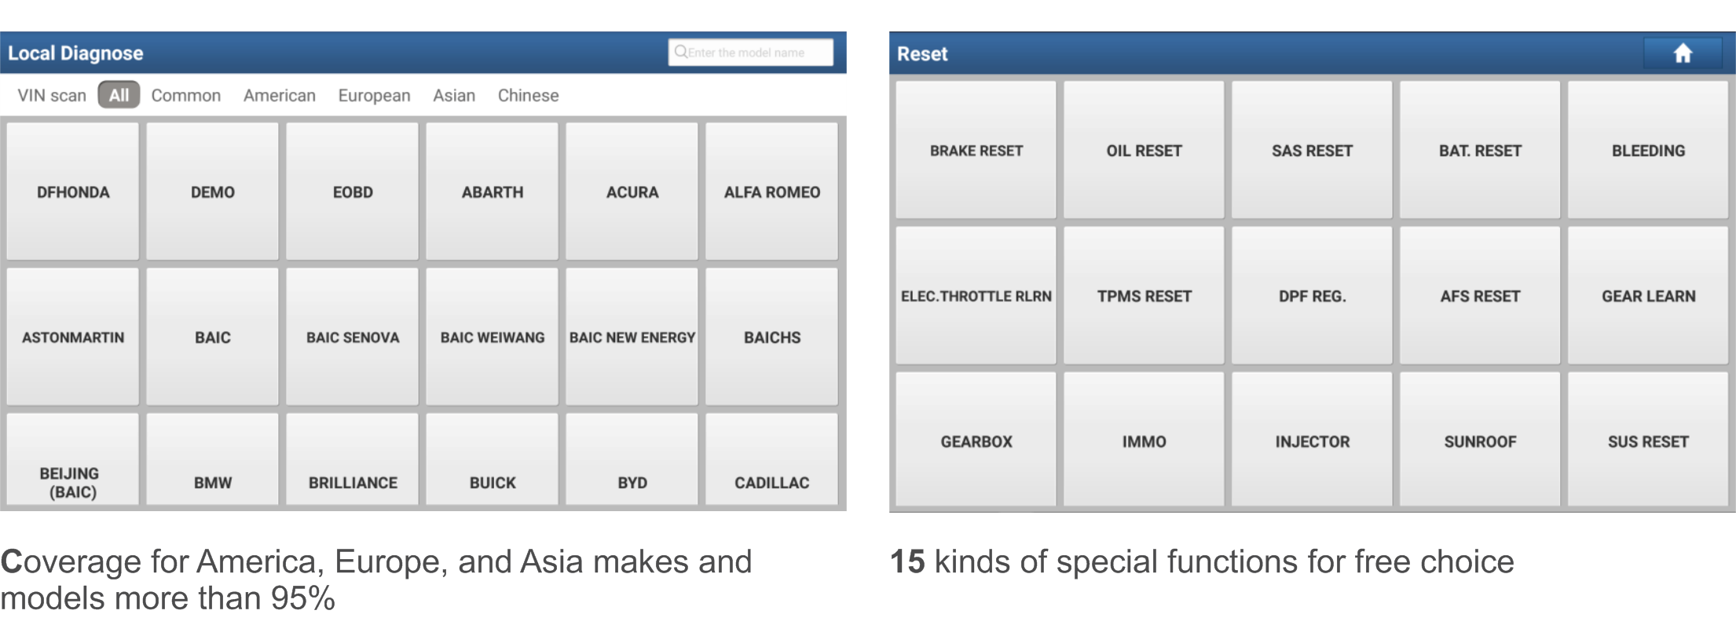
Task: Switch to the Chinese tab
Action: [x=528, y=95]
